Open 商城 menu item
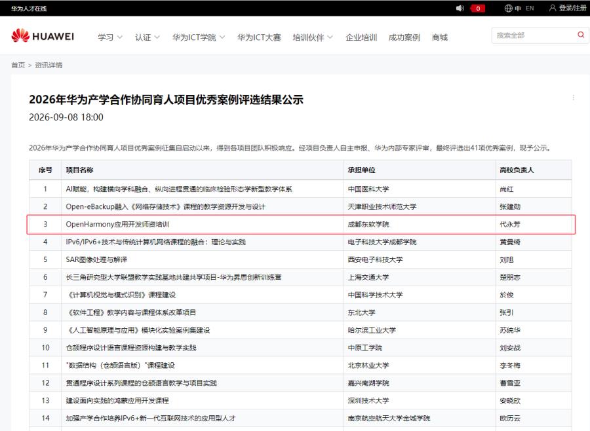Image resolution: width=590 pixels, height=431 pixels. click(439, 37)
